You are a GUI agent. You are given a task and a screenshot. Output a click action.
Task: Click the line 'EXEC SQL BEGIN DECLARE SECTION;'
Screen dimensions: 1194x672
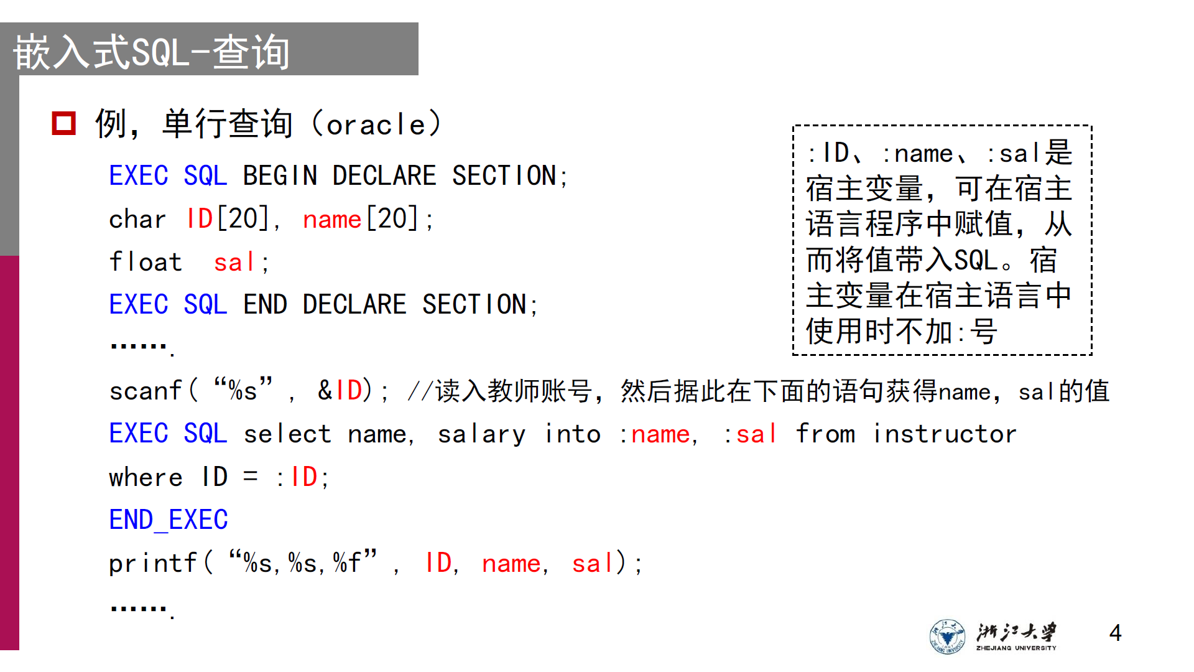click(x=338, y=175)
